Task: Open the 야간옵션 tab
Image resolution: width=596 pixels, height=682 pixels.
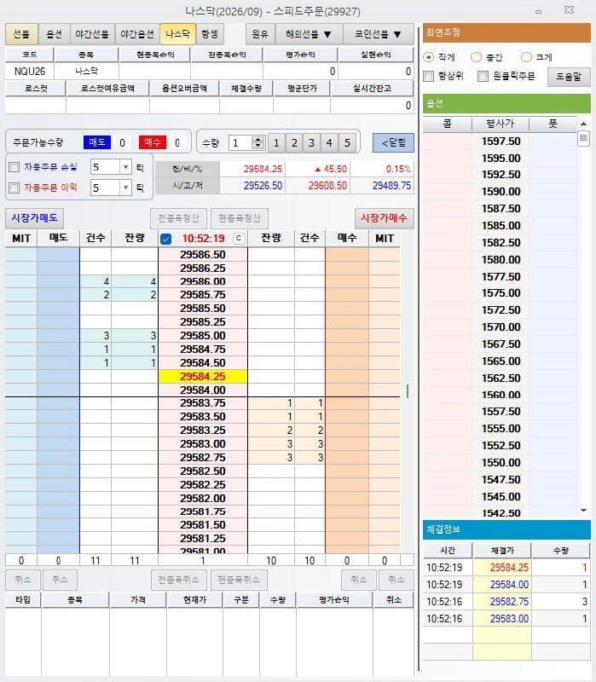Action: click(137, 34)
